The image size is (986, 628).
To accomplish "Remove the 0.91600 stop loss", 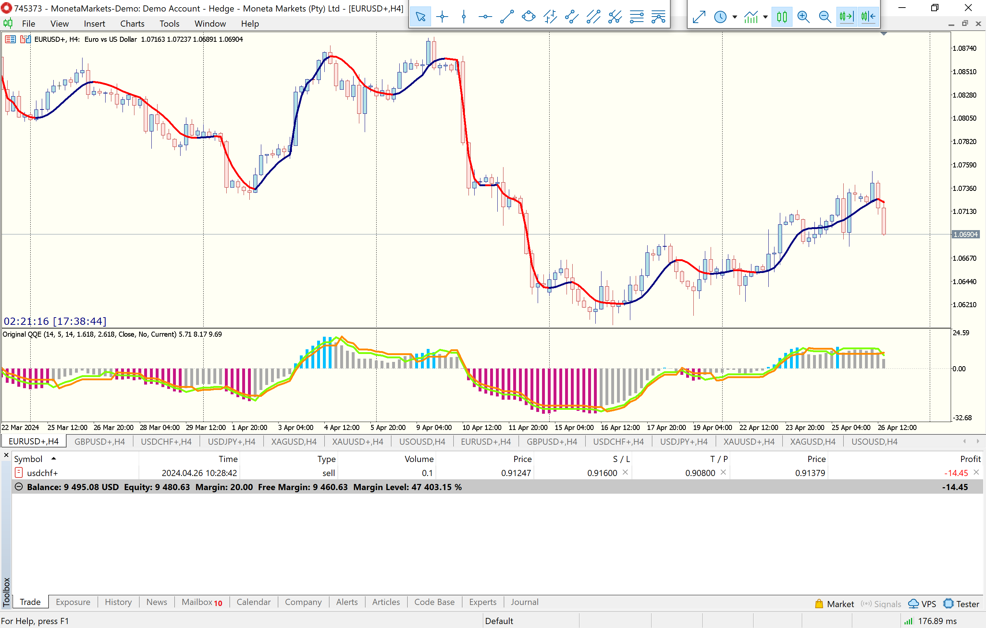I will pyautogui.click(x=625, y=472).
